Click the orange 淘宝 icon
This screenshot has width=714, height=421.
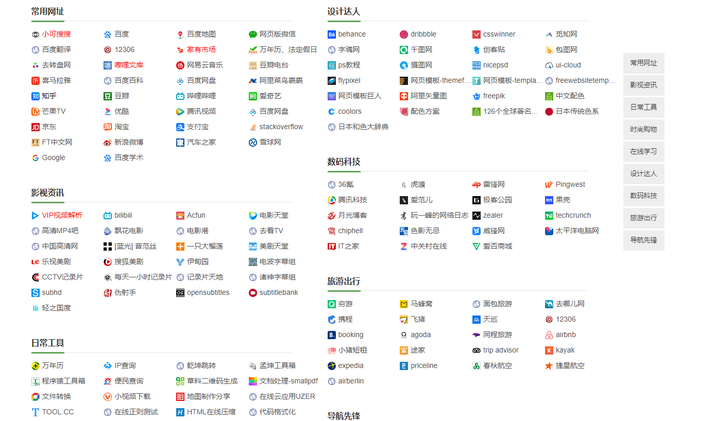(x=108, y=127)
